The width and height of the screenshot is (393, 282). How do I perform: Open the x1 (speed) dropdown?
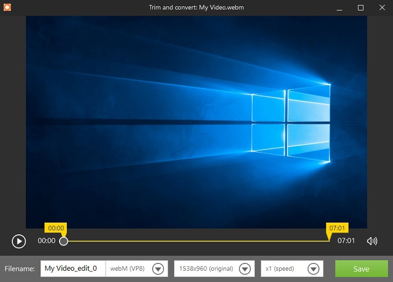pyautogui.click(x=292, y=269)
